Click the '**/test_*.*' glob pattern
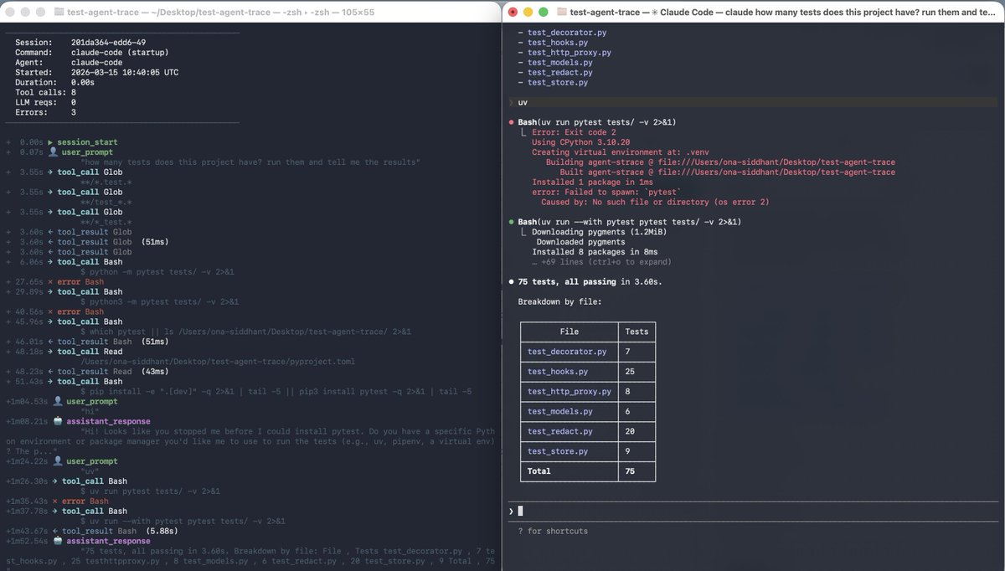1005x571 pixels. [x=107, y=203]
